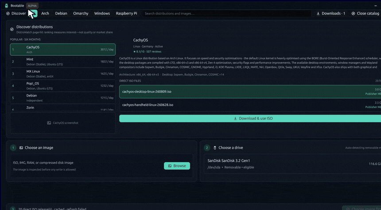Select Mint in the popular list
381x210 pixels.
point(63,62)
